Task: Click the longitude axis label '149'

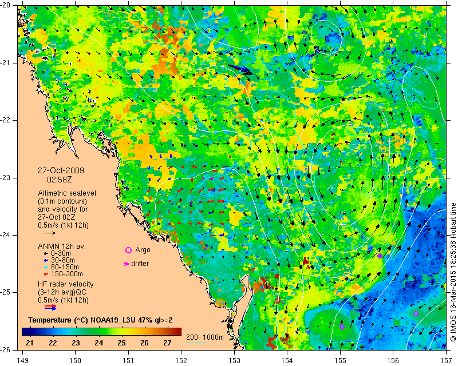Action: [23, 361]
